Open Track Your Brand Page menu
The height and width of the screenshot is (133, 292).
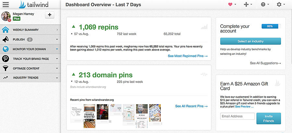point(30,59)
